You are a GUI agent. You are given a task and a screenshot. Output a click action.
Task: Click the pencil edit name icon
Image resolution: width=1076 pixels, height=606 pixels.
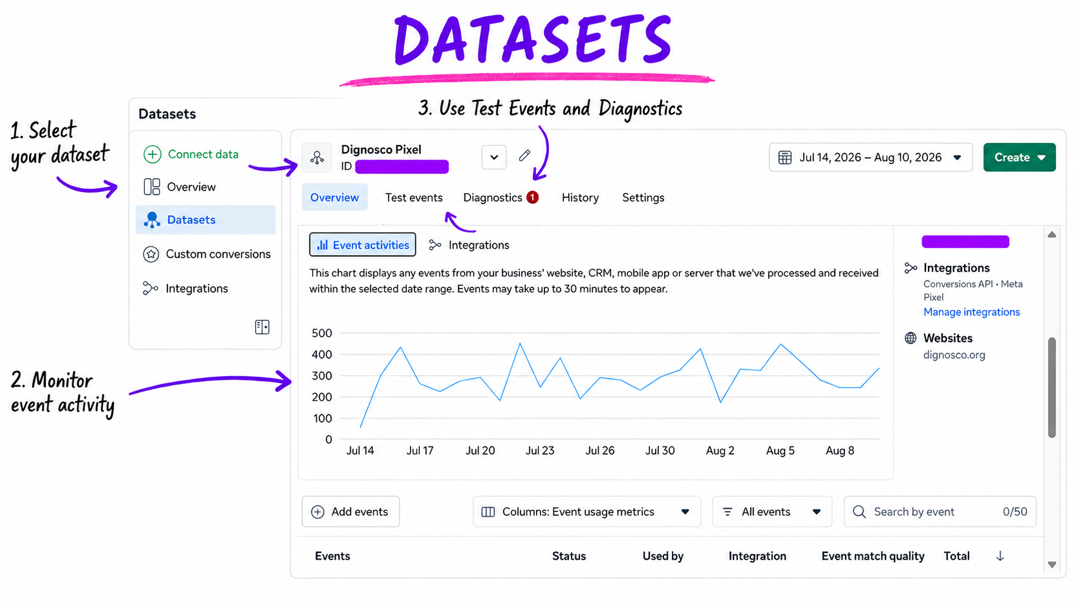click(525, 155)
